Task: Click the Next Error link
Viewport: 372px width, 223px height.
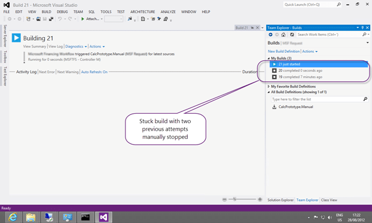Action: point(46,72)
